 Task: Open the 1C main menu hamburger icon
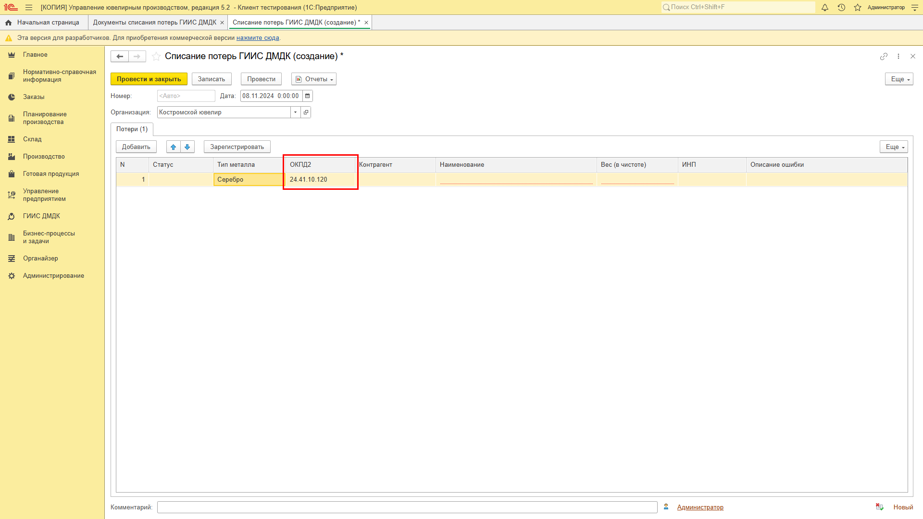(29, 8)
